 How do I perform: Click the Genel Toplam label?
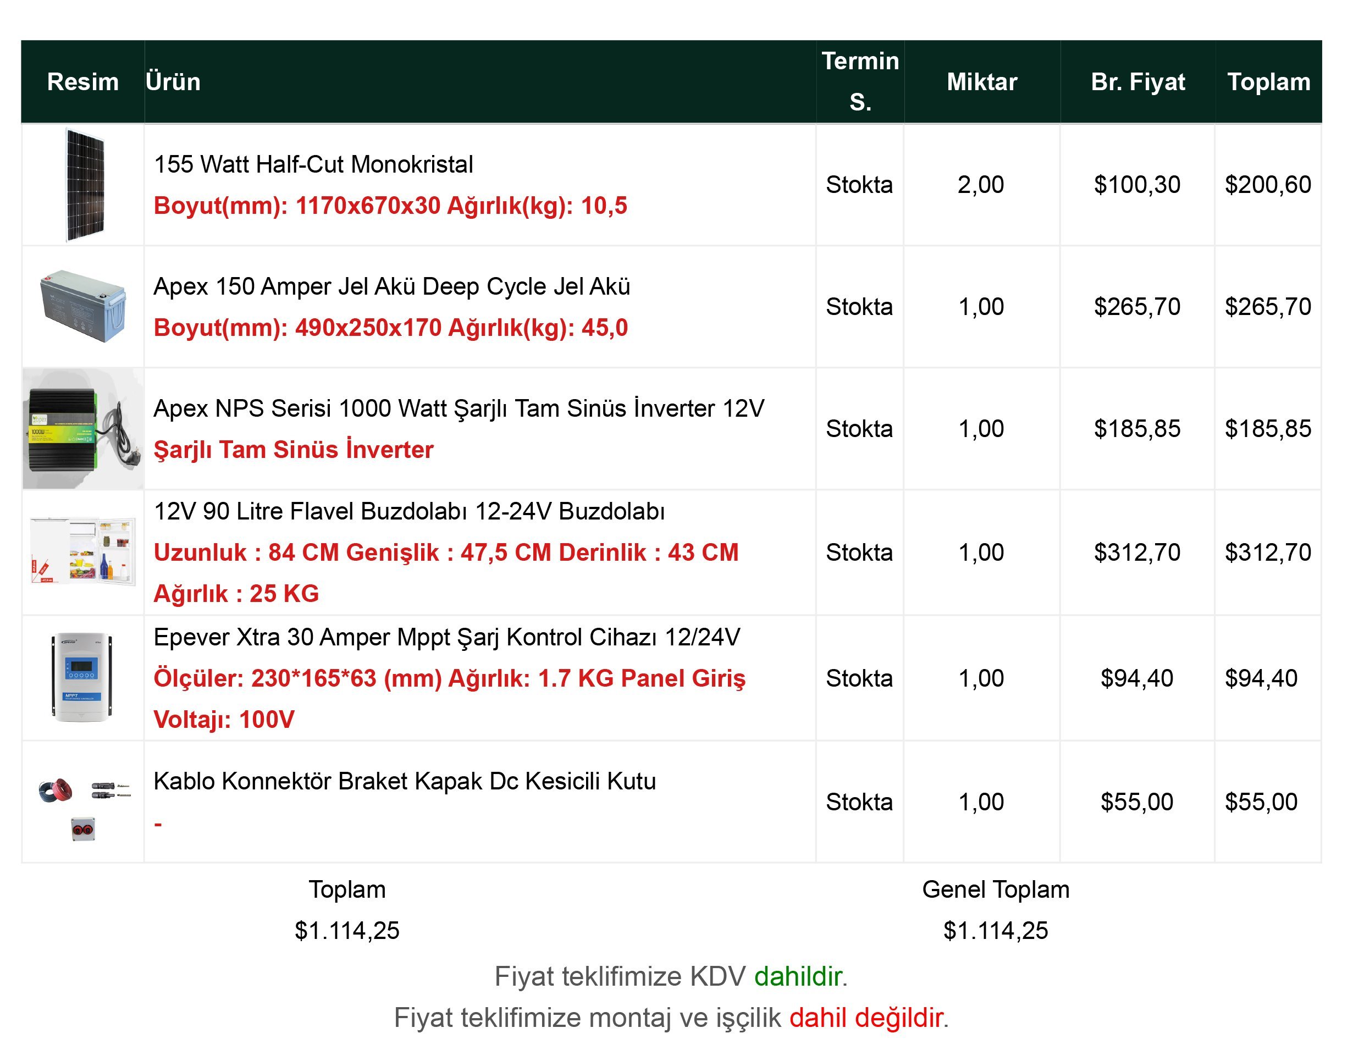[x=996, y=889]
